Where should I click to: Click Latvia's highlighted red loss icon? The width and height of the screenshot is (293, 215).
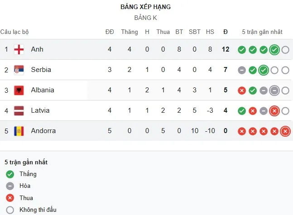pos(274,111)
